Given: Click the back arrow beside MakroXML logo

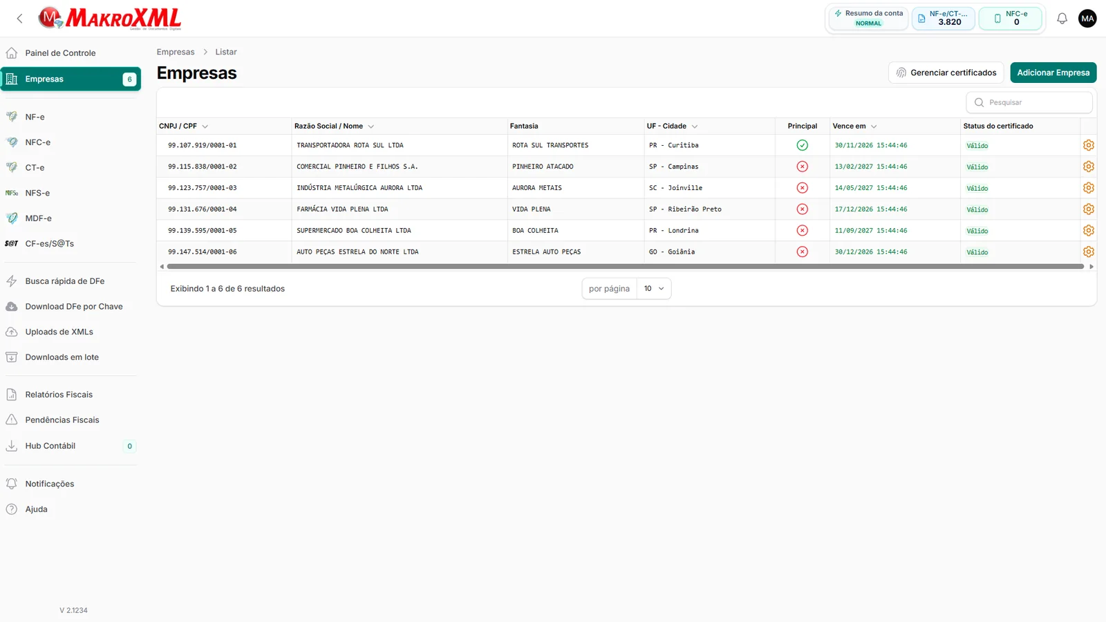Looking at the screenshot, I should (x=19, y=19).
